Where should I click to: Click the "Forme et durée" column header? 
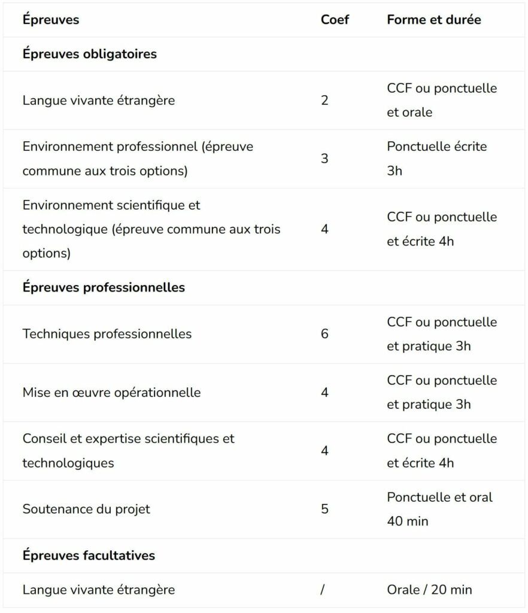(433, 20)
